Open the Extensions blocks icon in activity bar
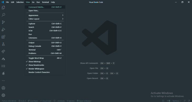 (3, 37)
